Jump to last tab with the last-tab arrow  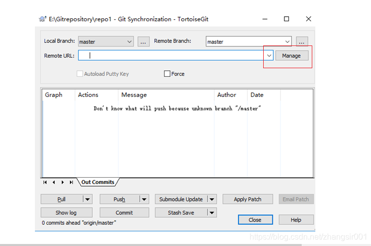click(x=71, y=182)
